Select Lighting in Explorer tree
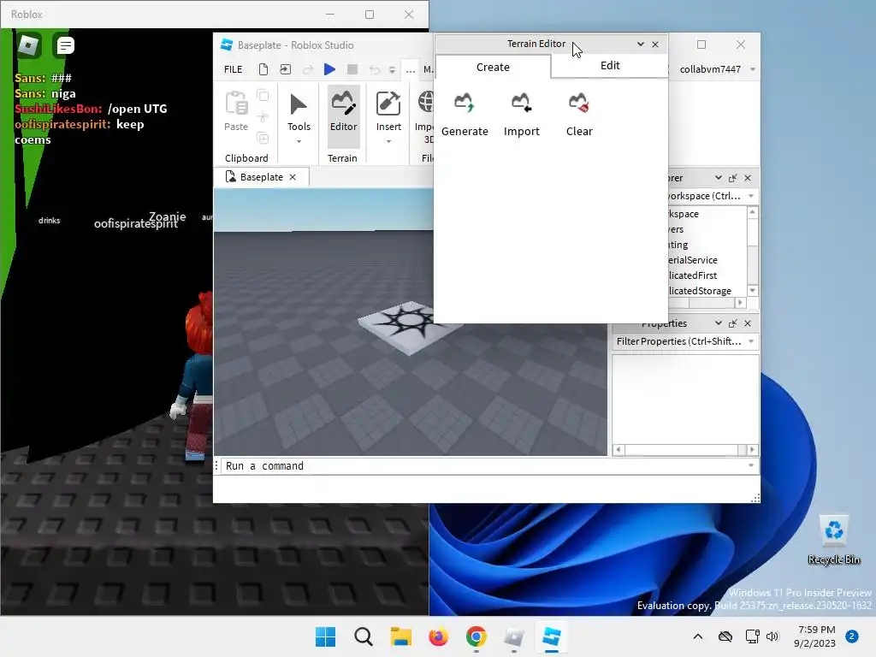The width and height of the screenshot is (876, 657). click(678, 245)
